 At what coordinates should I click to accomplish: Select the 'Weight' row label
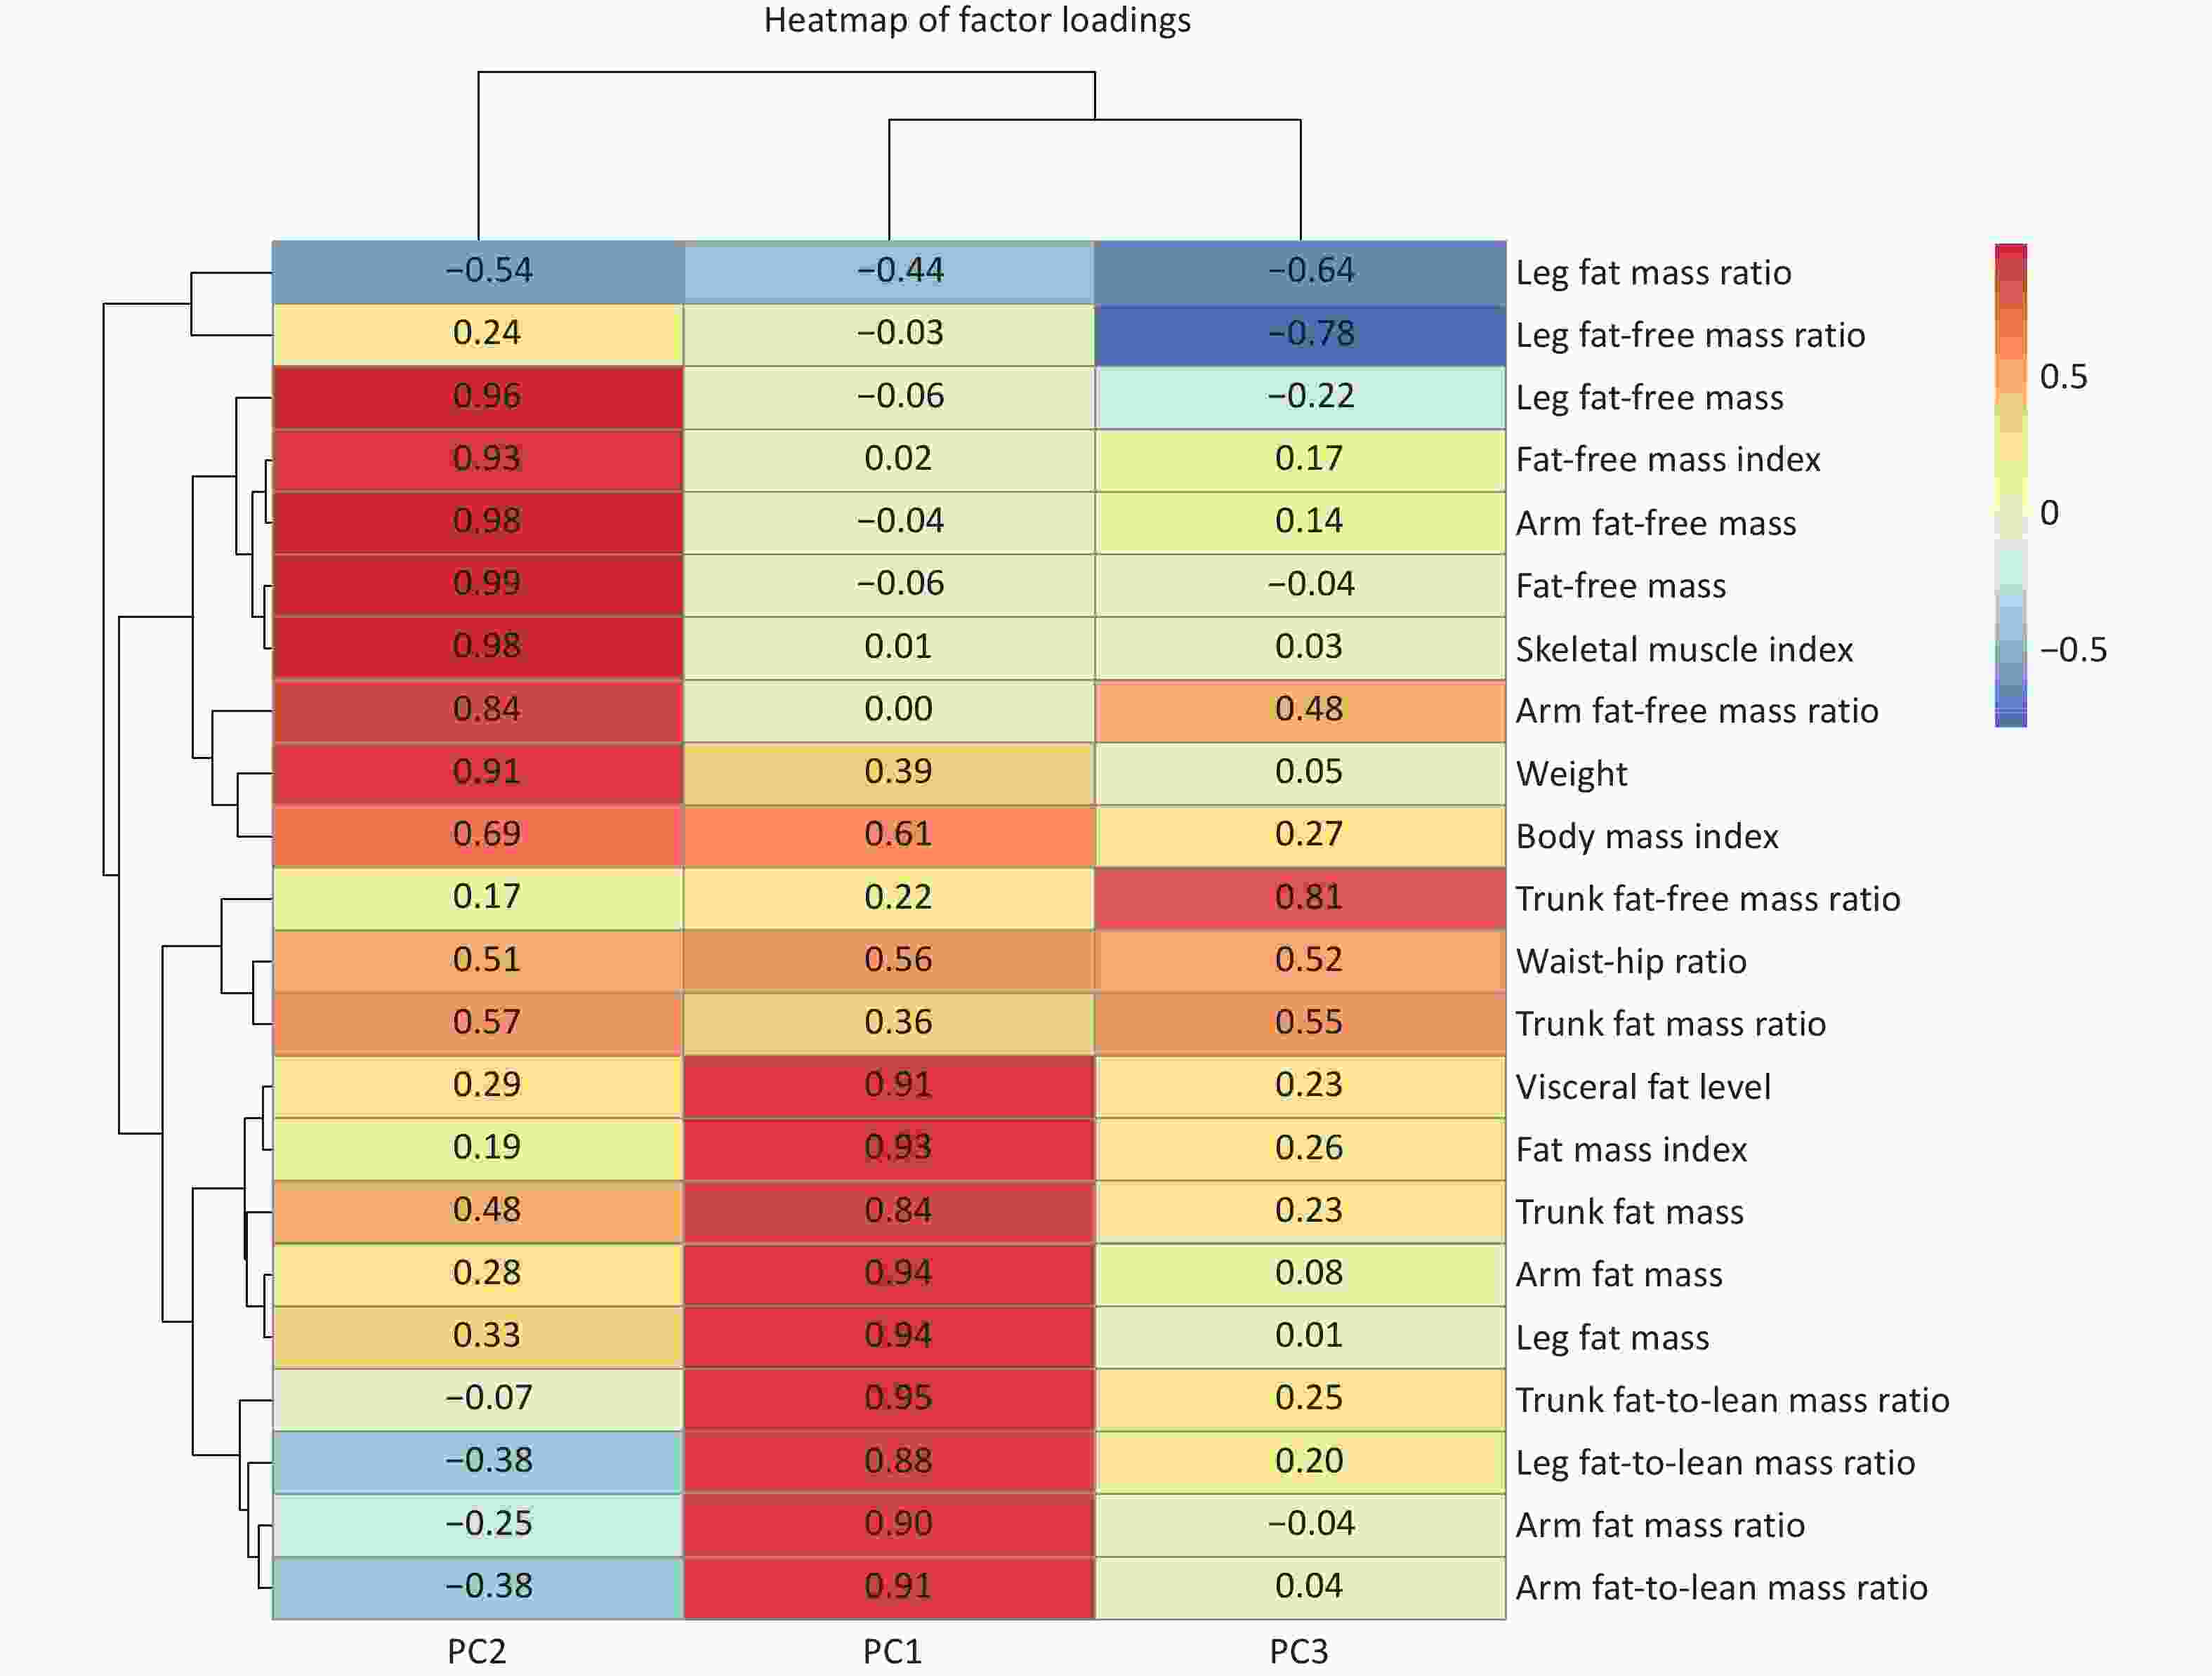click(x=1571, y=774)
